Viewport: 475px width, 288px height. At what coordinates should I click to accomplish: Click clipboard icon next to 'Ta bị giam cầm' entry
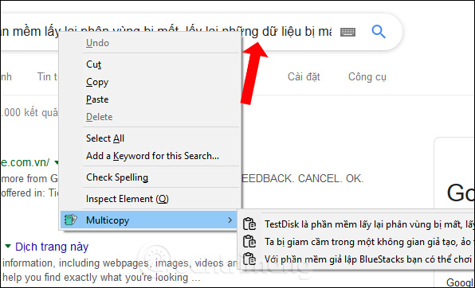click(249, 242)
